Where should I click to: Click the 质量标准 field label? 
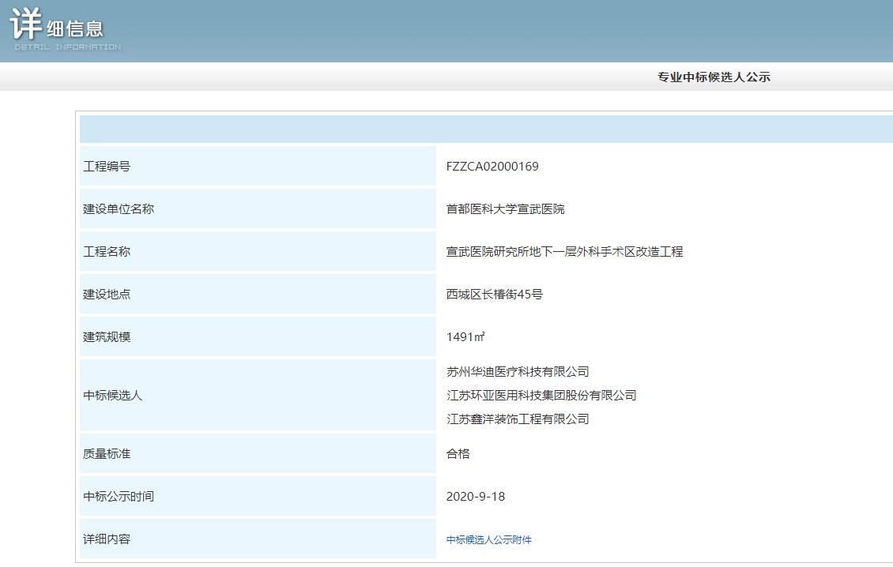tap(107, 454)
